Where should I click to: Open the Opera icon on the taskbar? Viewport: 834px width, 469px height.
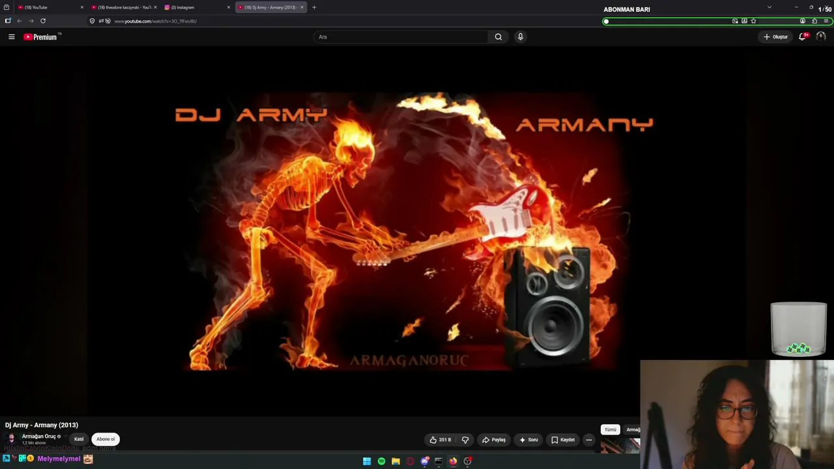(x=410, y=461)
